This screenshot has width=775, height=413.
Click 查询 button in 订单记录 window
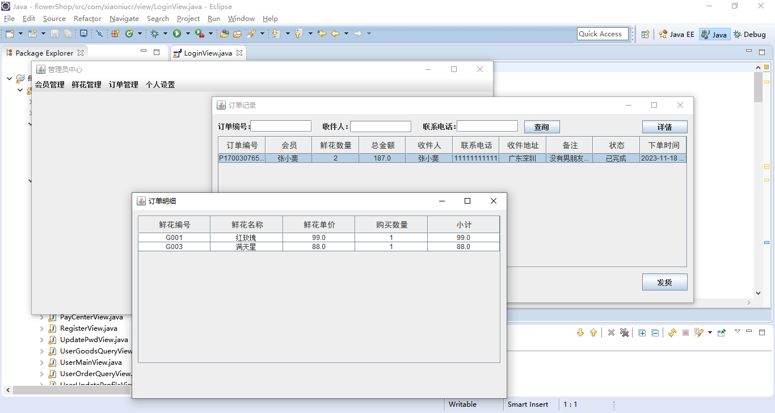coord(542,127)
